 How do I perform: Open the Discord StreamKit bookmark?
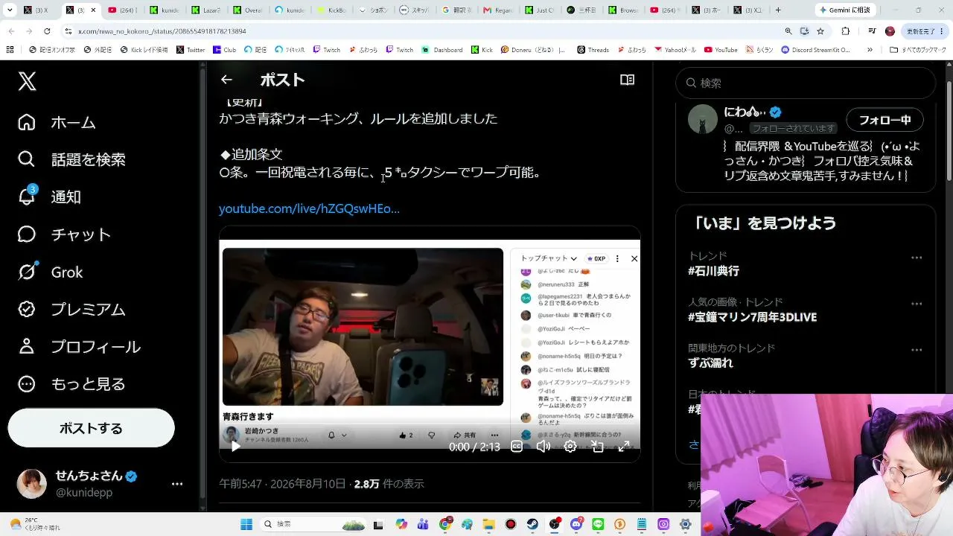tap(815, 50)
